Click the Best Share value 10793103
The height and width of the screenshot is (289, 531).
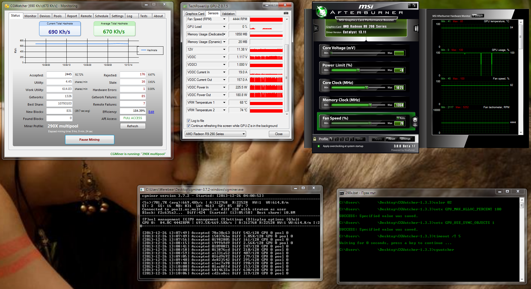tap(59, 104)
